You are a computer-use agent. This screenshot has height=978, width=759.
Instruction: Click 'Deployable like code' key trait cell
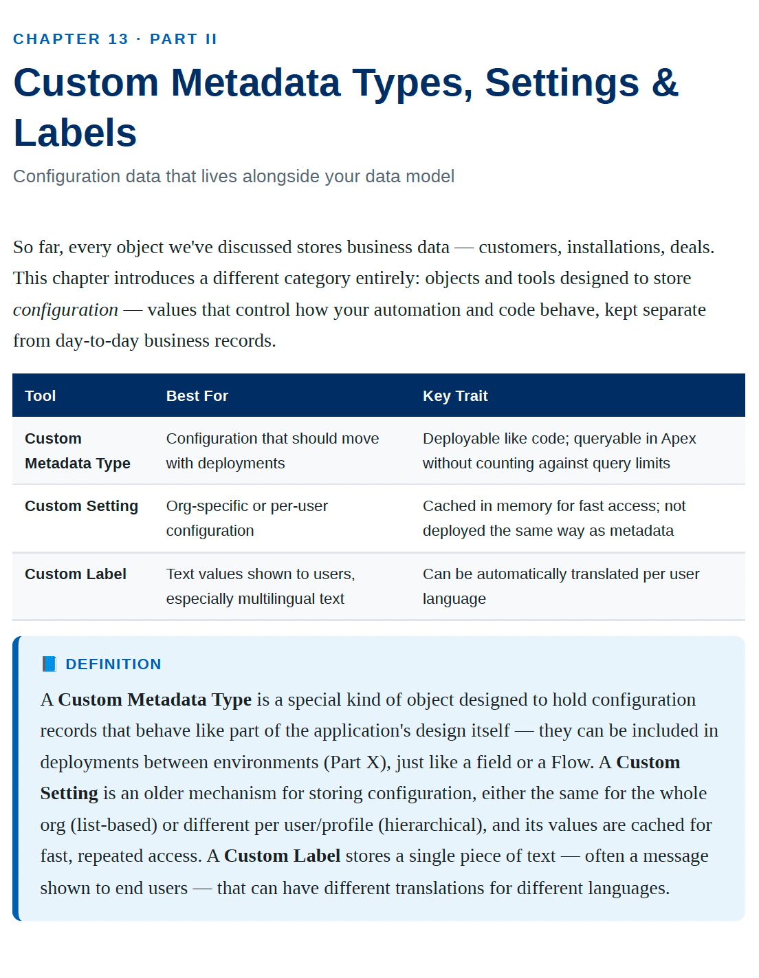click(560, 450)
